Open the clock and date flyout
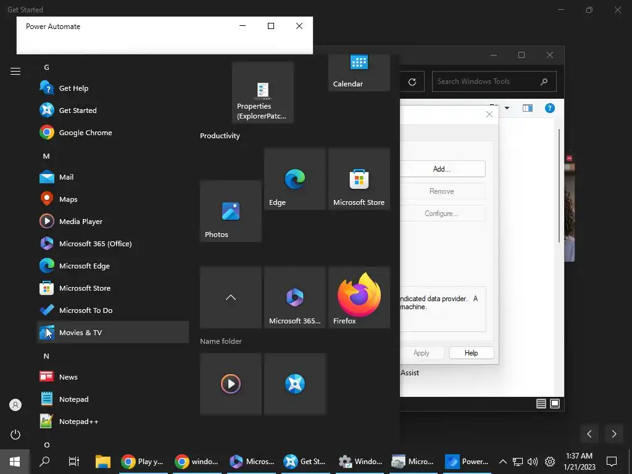Image resolution: width=632 pixels, height=474 pixels. (579, 462)
